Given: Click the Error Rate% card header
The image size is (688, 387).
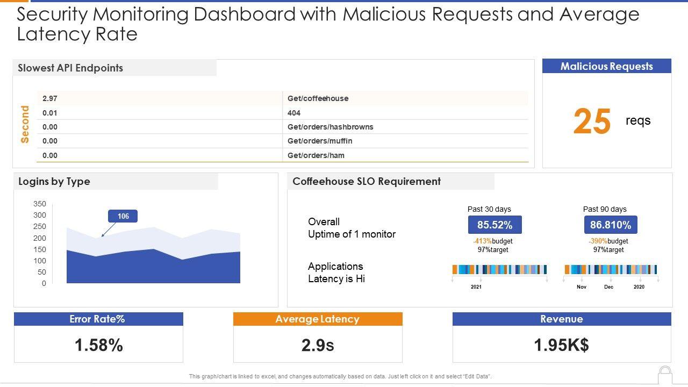Looking at the screenshot, I should 98,319.
